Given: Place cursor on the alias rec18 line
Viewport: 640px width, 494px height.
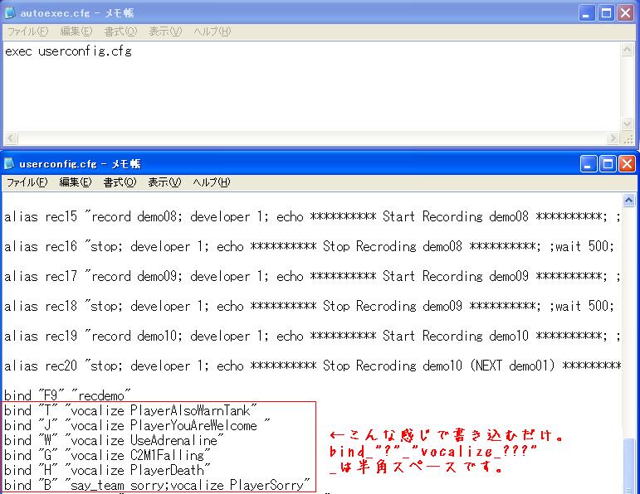Looking at the screenshot, I should [309, 306].
